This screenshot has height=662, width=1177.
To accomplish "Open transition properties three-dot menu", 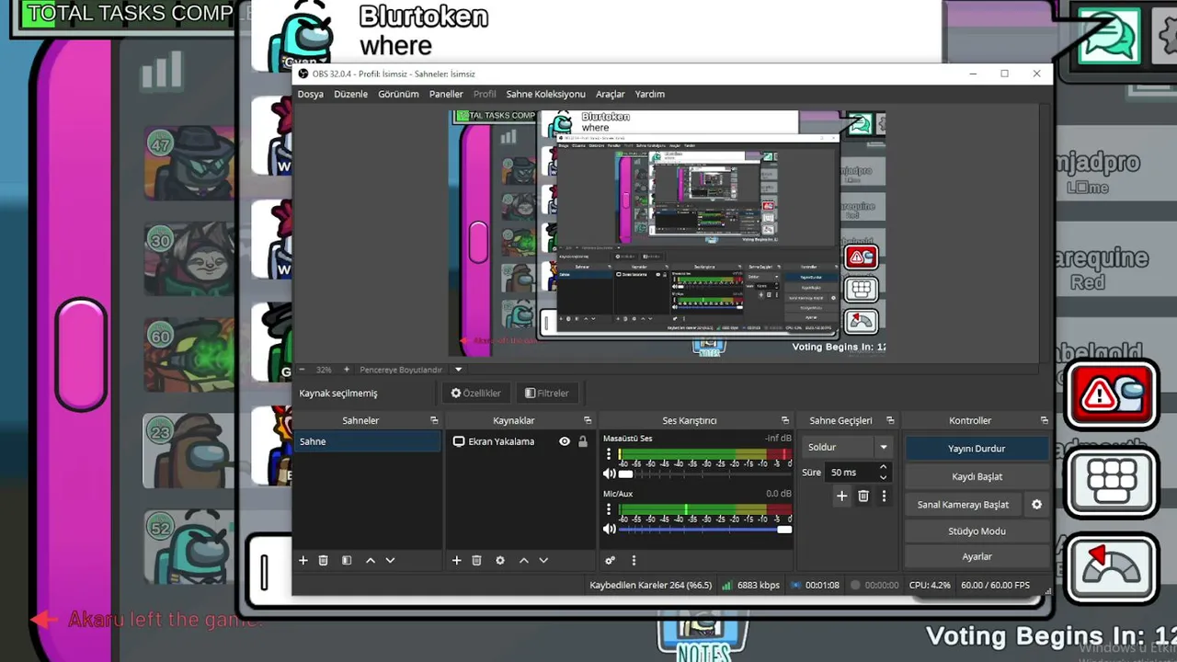I will click(884, 496).
